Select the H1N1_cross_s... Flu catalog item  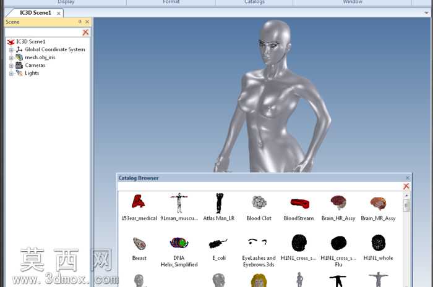338,251
